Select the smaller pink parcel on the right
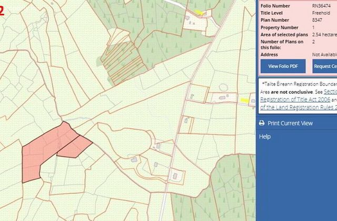Screen dimensions: 337x221 pyautogui.click(x=75, y=147)
